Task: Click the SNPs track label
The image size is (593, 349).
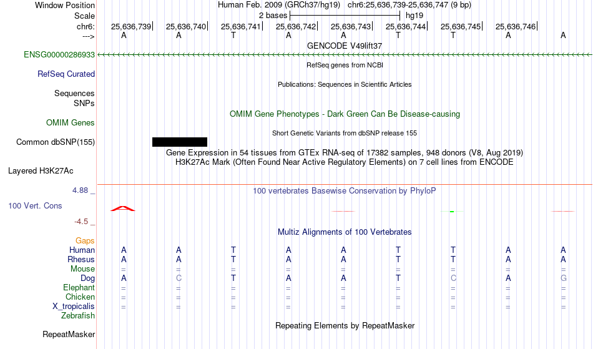Action: (x=84, y=103)
